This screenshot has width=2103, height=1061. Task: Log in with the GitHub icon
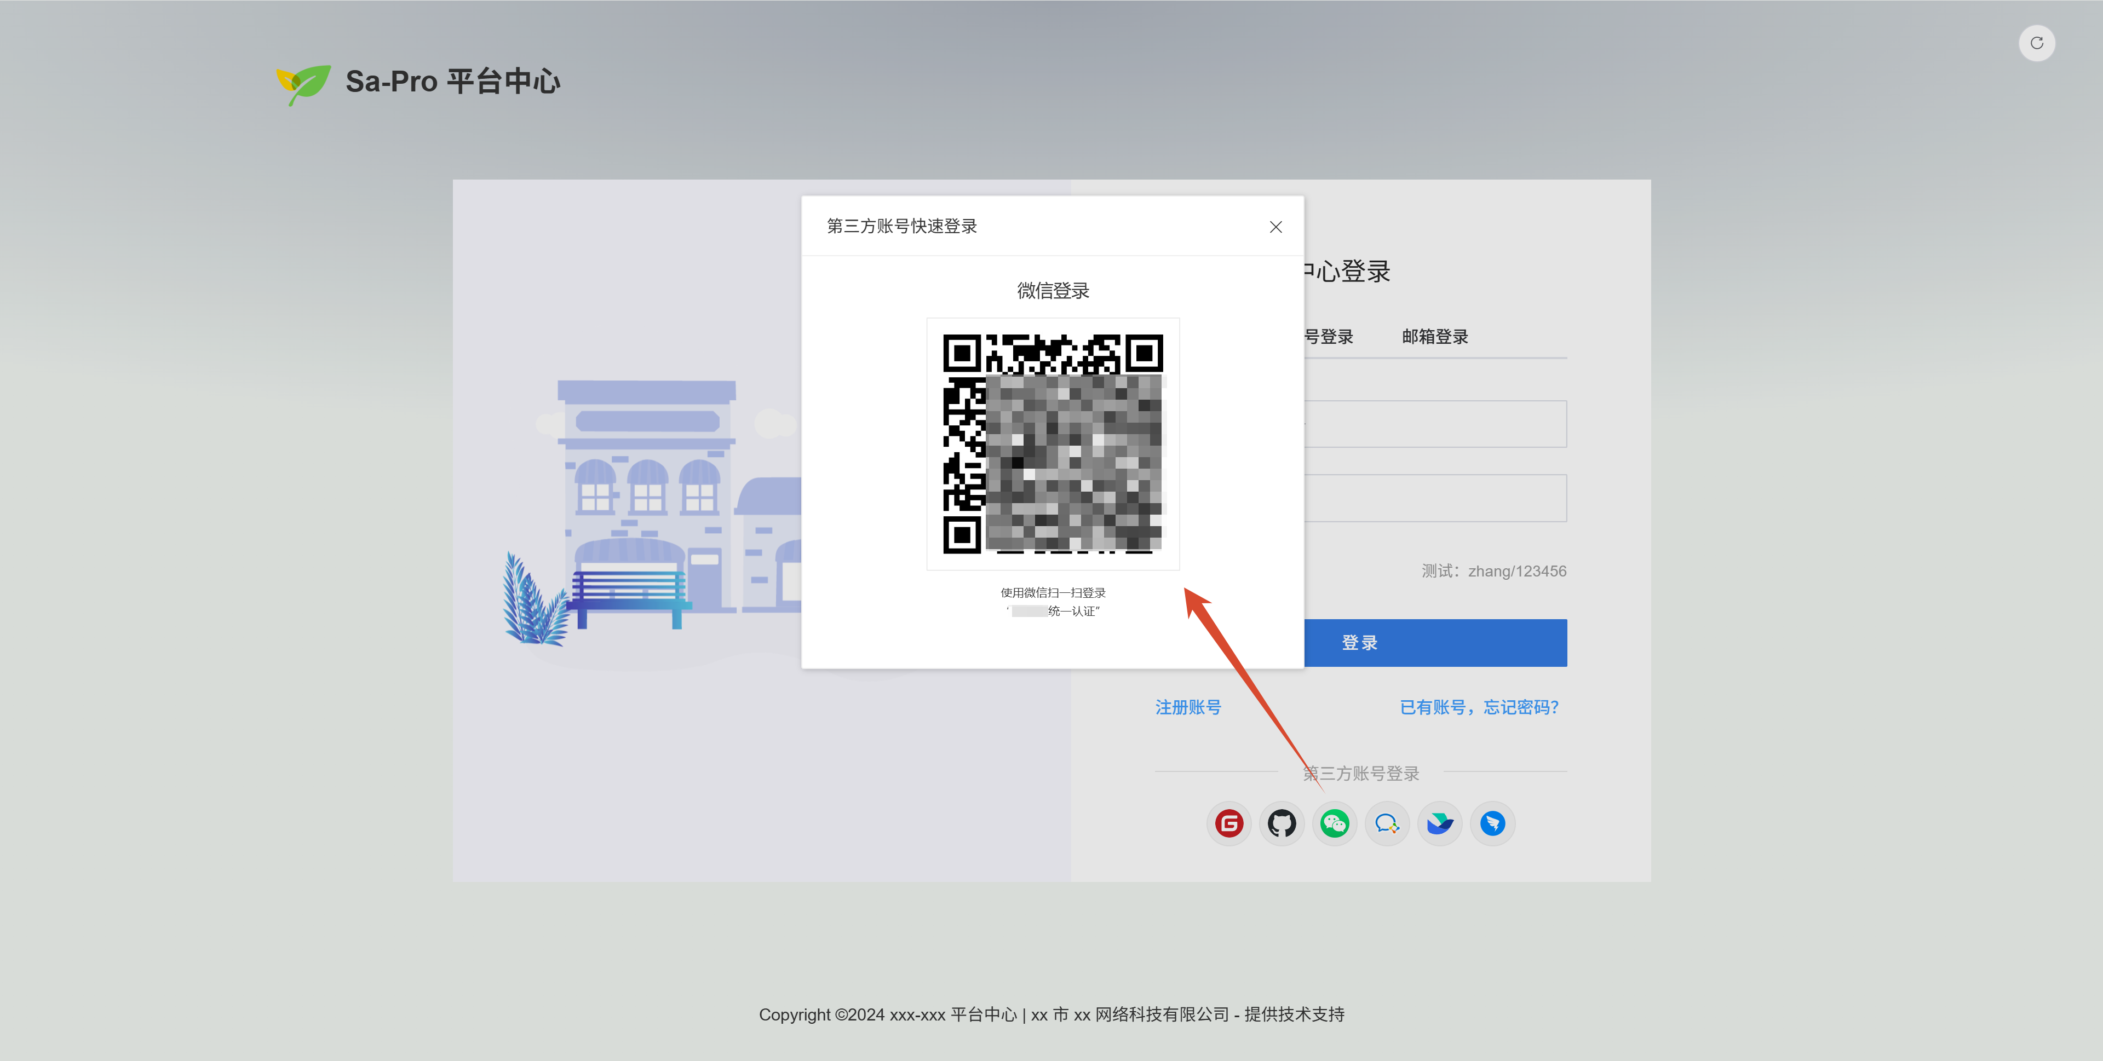1282,823
